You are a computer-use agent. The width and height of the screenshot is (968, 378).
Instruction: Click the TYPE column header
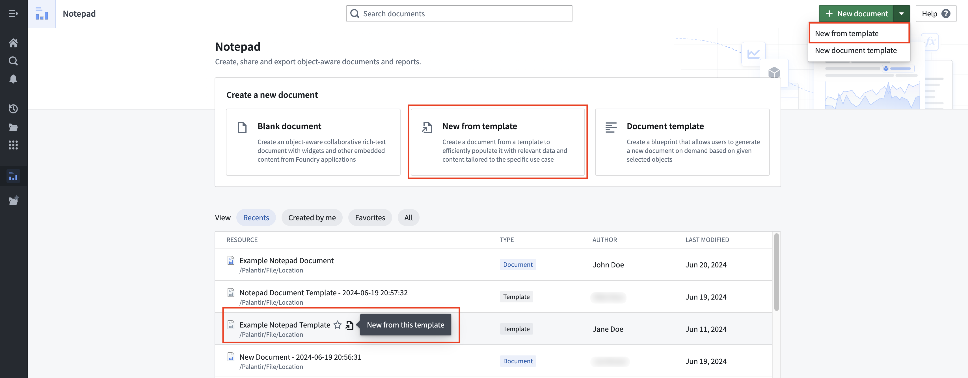pos(507,239)
